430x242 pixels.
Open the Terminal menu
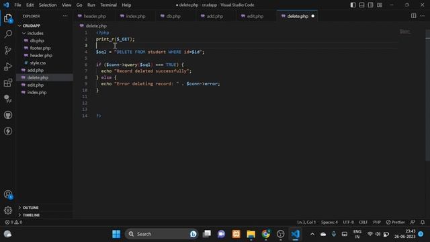108,5
